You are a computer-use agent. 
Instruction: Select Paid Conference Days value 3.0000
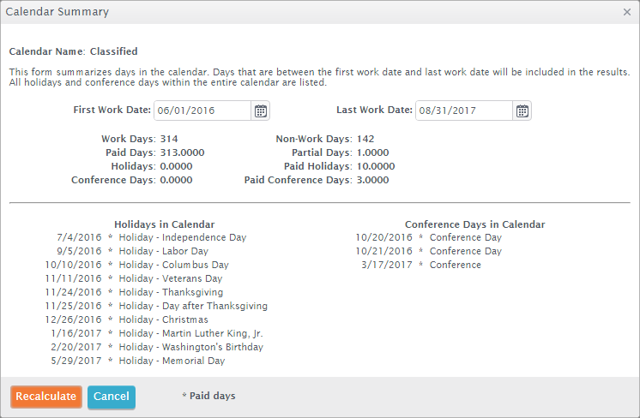pos(372,180)
